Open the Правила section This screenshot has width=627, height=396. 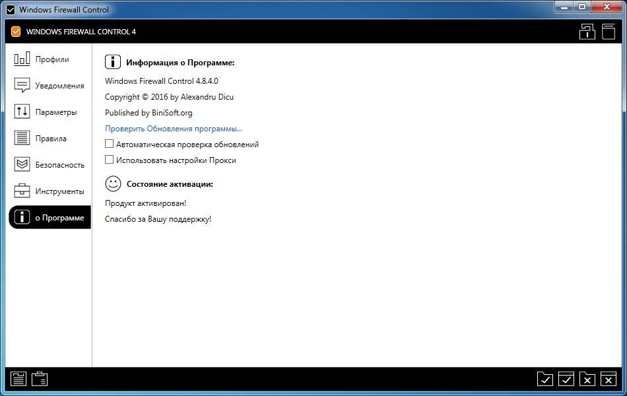tap(49, 139)
